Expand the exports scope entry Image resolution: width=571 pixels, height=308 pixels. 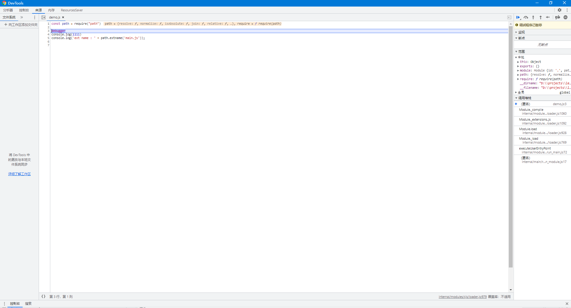(x=518, y=66)
